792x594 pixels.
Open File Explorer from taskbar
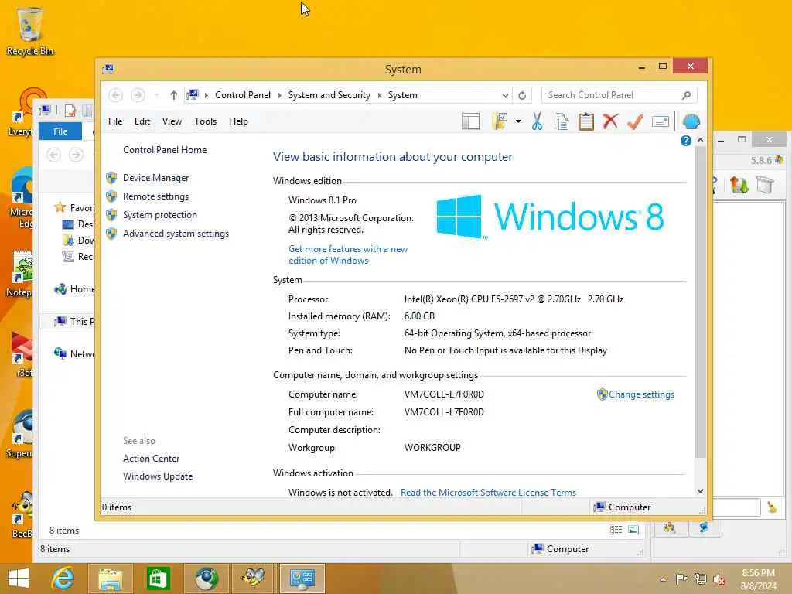click(x=111, y=579)
